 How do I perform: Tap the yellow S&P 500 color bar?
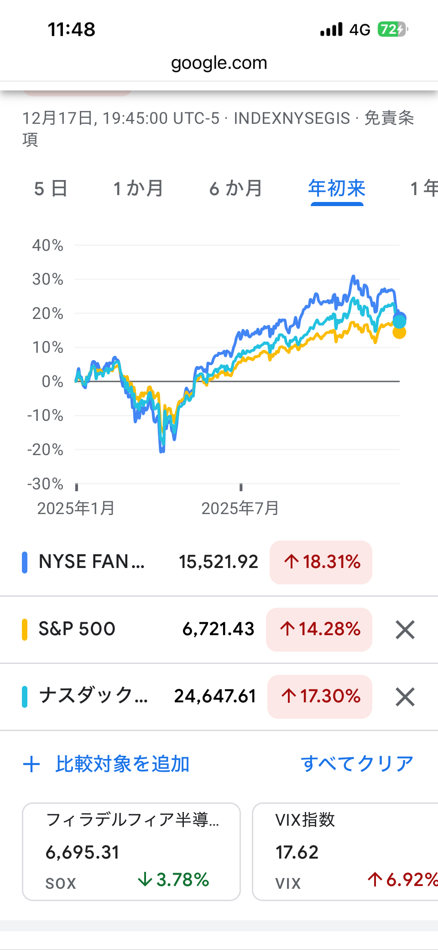click(25, 629)
